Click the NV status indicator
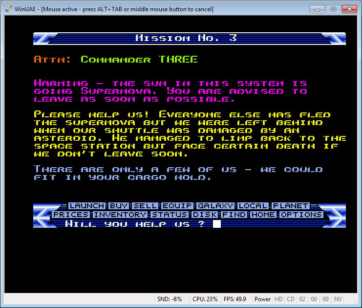 click(x=338, y=299)
